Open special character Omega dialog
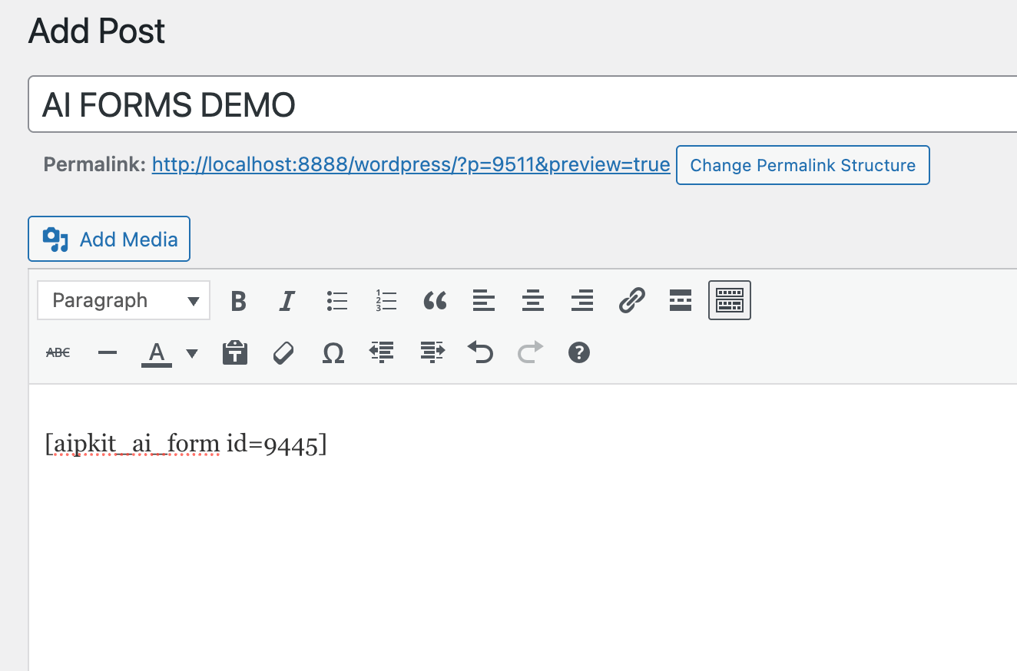The image size is (1017, 671). (x=333, y=353)
